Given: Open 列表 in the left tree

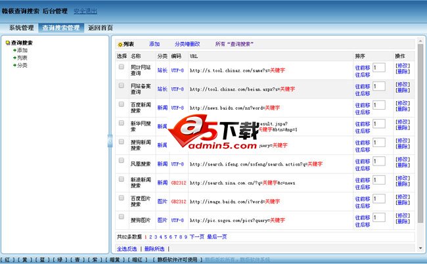Looking at the screenshot, I should 22,58.
